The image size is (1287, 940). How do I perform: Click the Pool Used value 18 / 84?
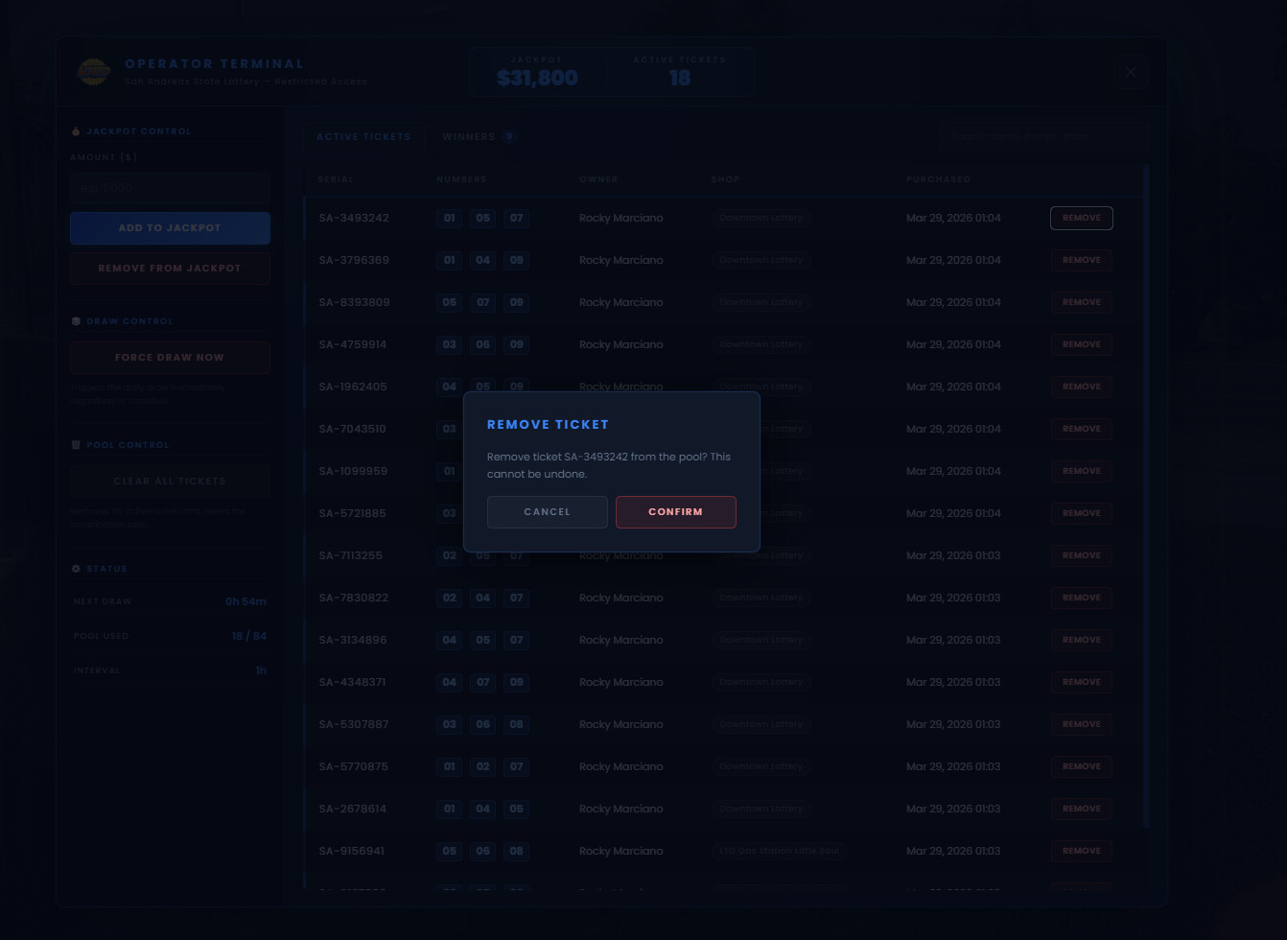[249, 636]
